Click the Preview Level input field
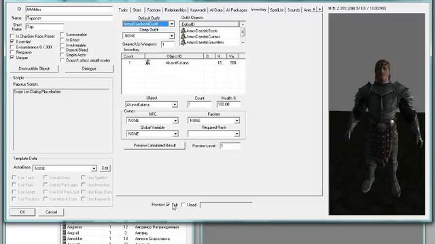The width and height of the screenshot is (435, 244). click(x=230, y=146)
